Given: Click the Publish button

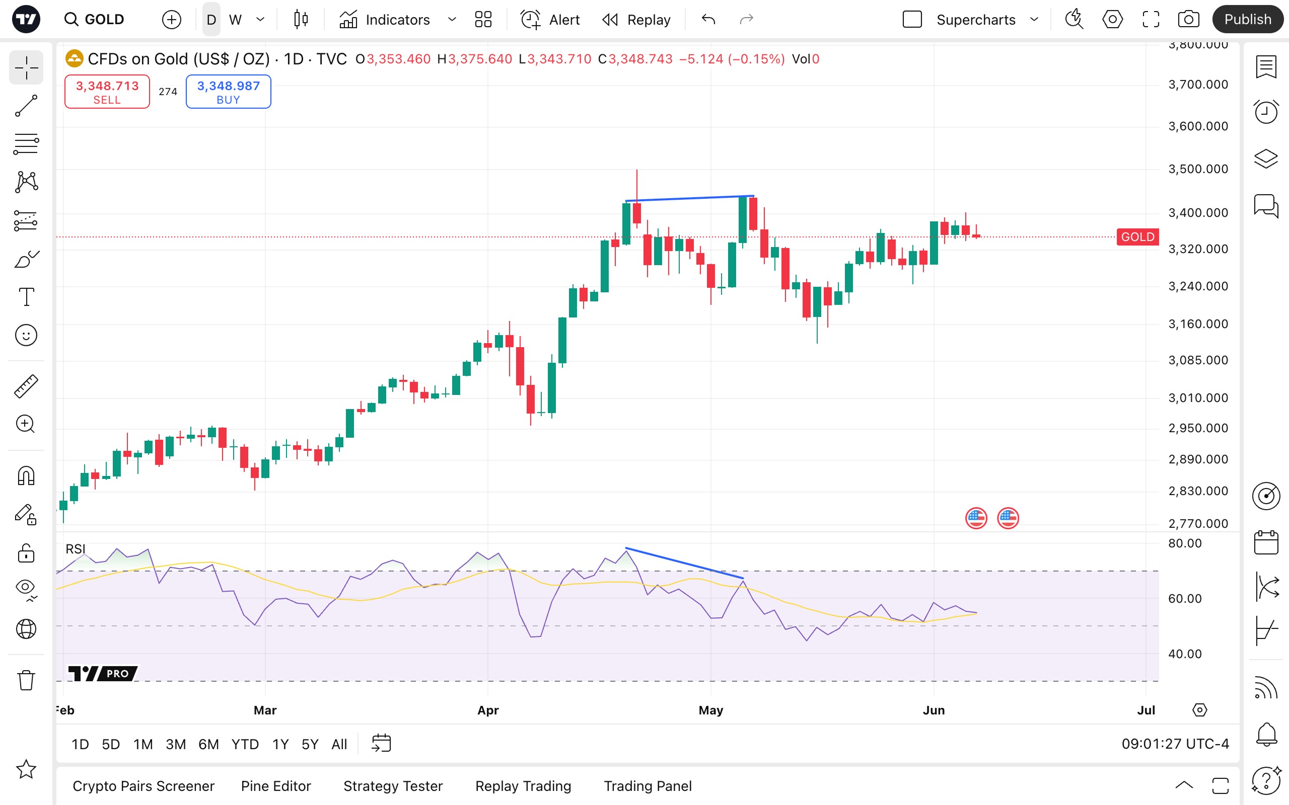Looking at the screenshot, I should [1247, 20].
